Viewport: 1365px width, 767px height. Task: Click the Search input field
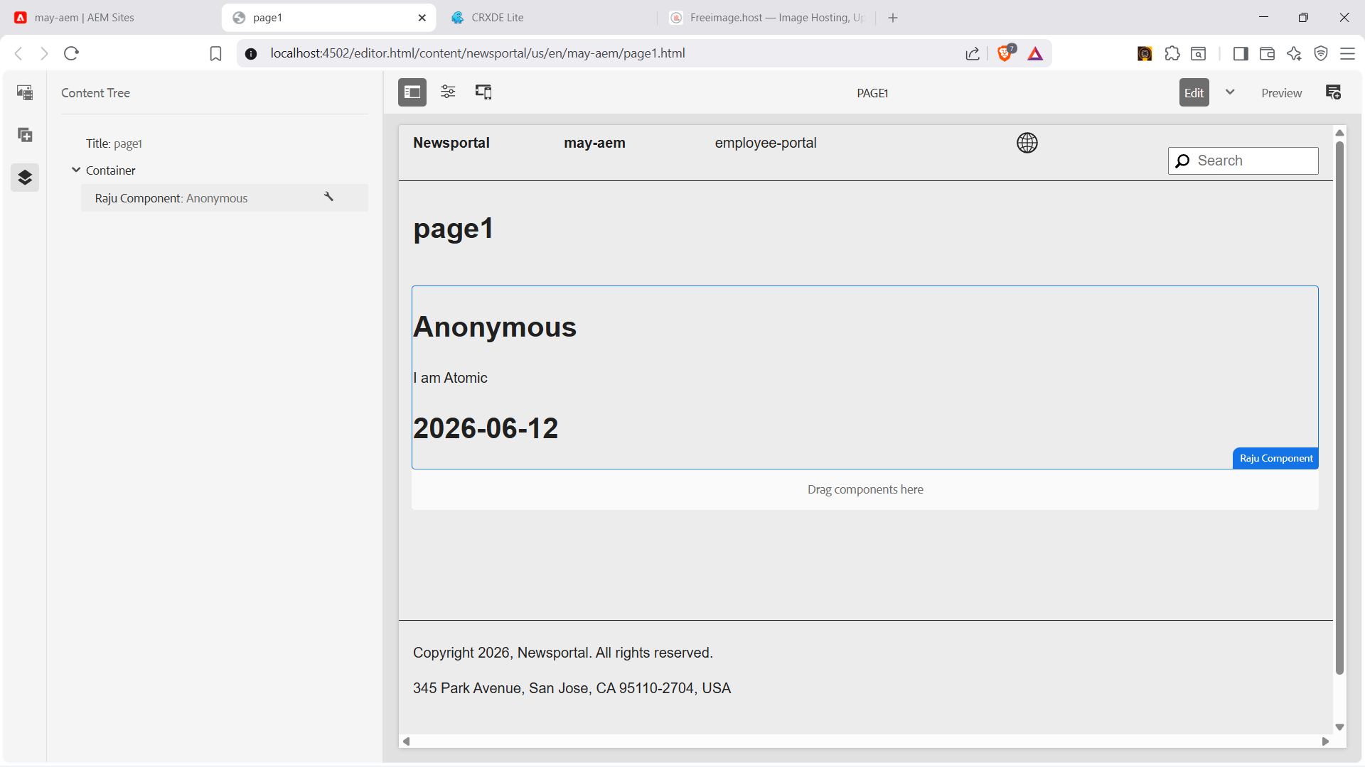pyautogui.click(x=1243, y=161)
